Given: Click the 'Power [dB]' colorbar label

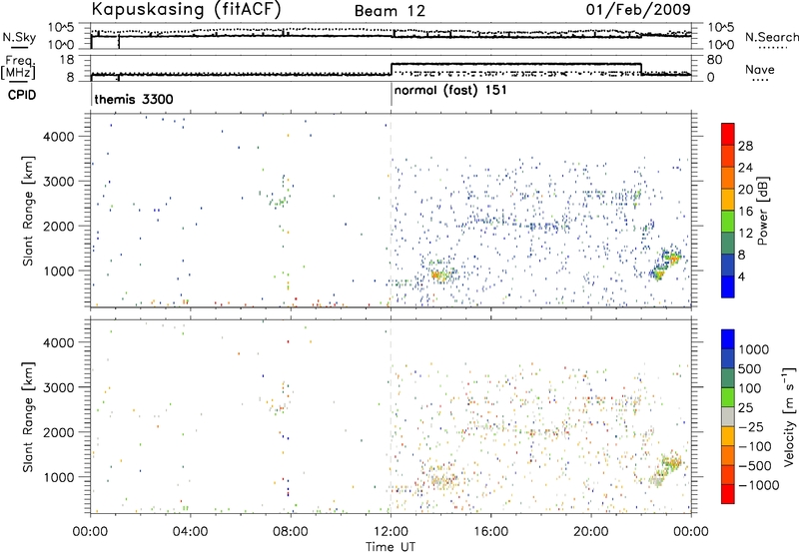Looking at the screenshot, I should point(762,212).
